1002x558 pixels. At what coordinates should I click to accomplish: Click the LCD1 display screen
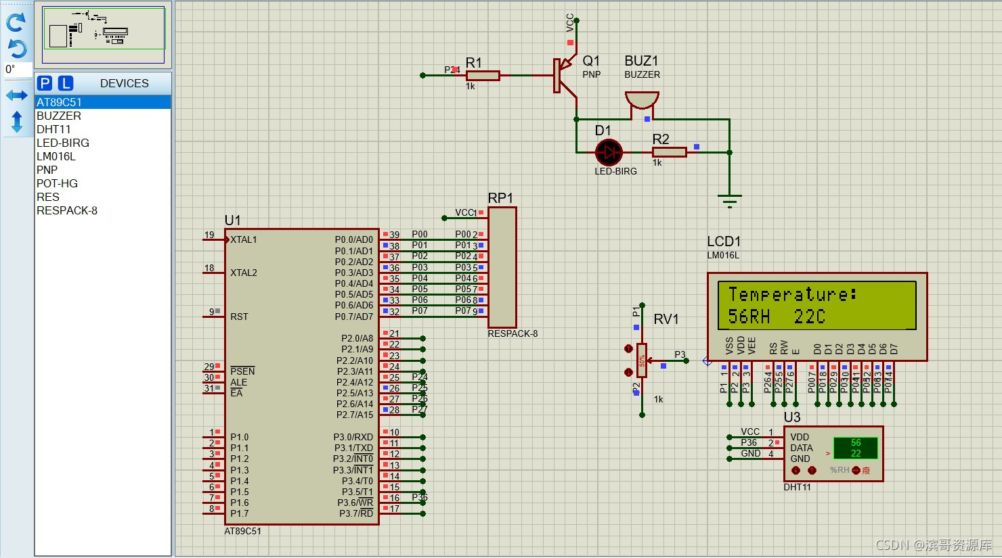pos(816,306)
